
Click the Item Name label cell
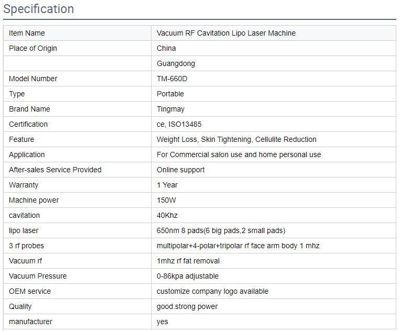tap(27, 33)
